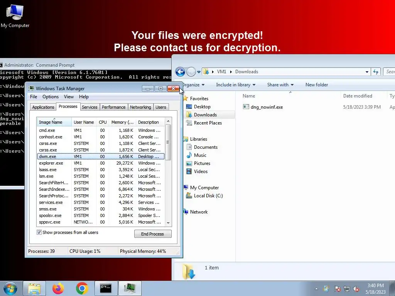Viewport: 395px width, 296px height.
Task: Open Documents library in the navigation pane
Action: [x=206, y=147]
